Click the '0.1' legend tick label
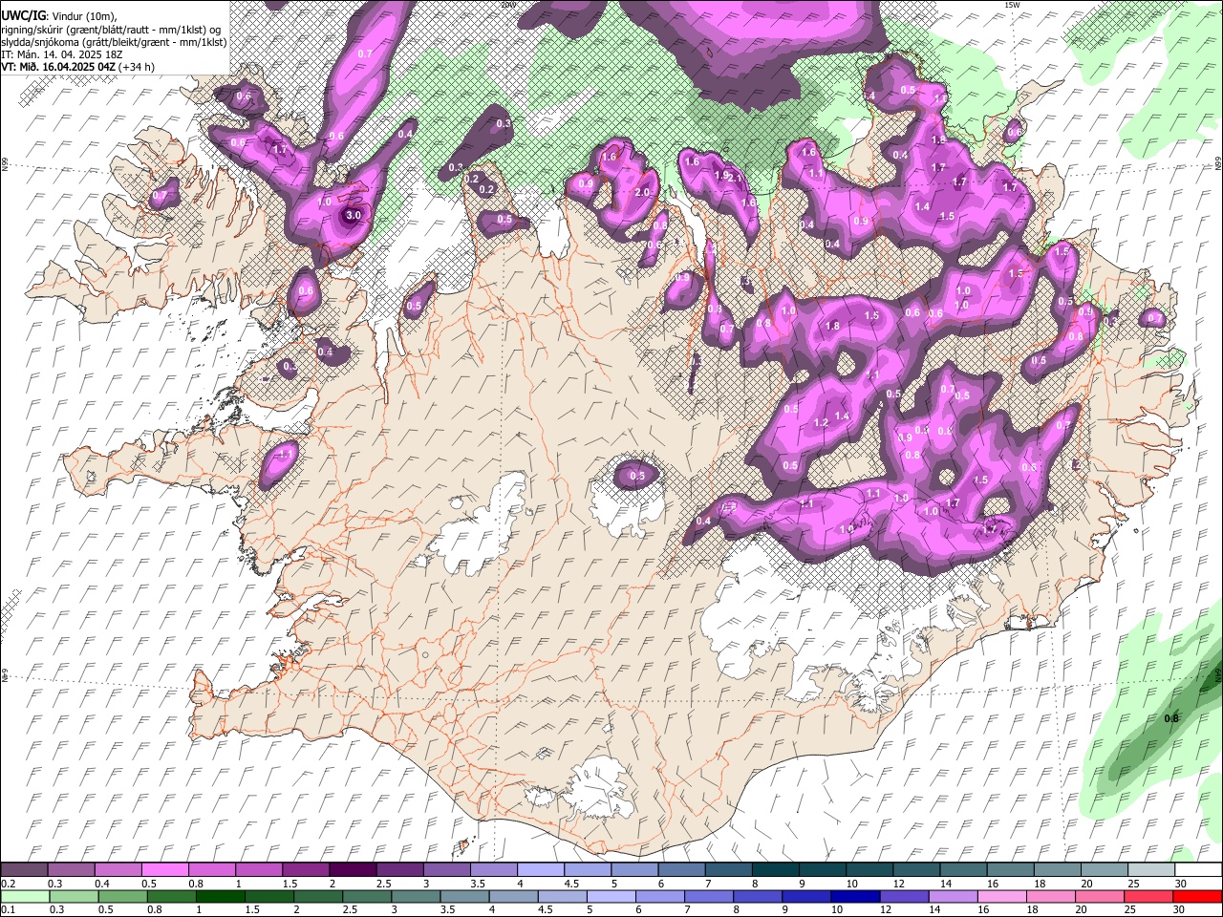Screen dimensions: 1223x917 [9, 910]
